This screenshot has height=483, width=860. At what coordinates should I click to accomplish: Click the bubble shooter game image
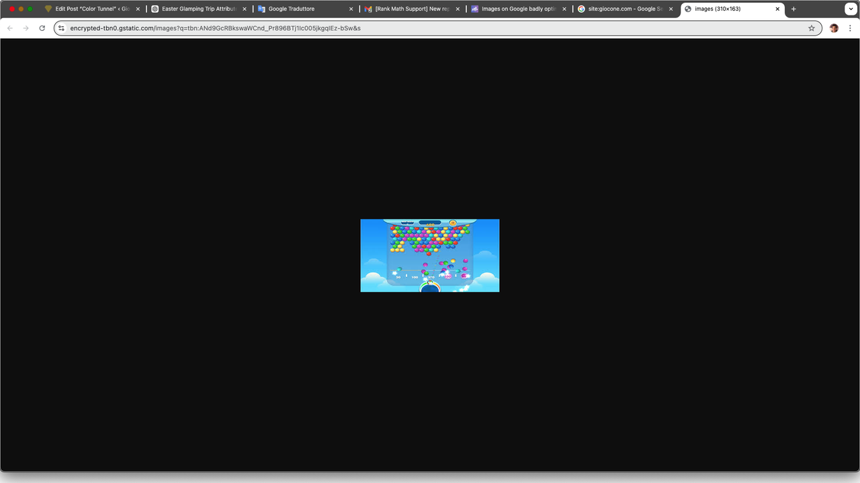[x=430, y=256]
